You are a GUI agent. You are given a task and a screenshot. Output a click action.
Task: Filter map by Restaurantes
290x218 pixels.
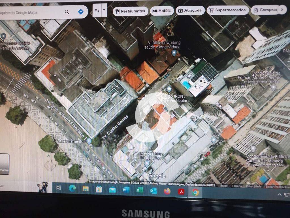130,11
